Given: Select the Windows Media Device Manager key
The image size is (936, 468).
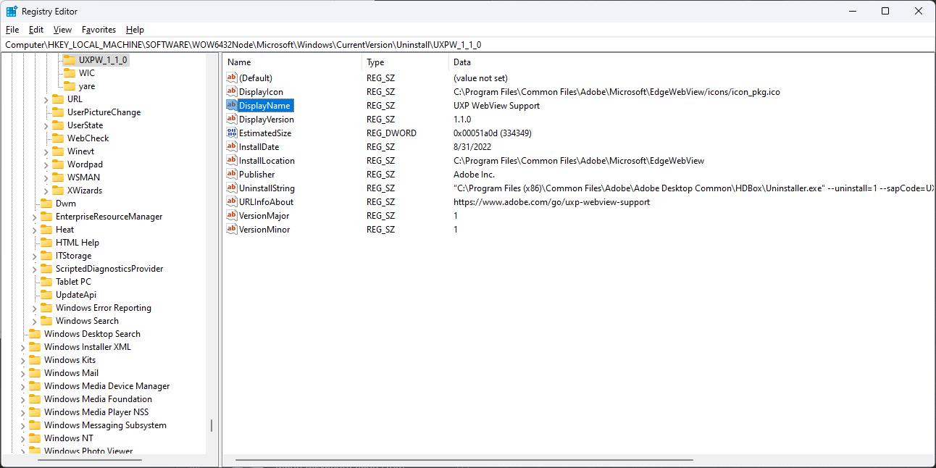Looking at the screenshot, I should pos(106,386).
